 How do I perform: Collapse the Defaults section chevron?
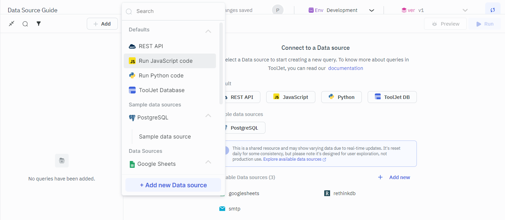point(208,31)
